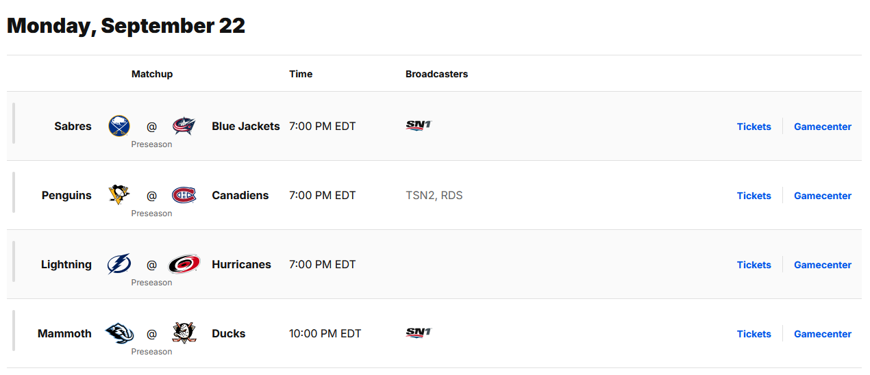The height and width of the screenshot is (375, 870).
Task: View Gamecenter for Lightning at Hurricanes
Action: tap(823, 265)
